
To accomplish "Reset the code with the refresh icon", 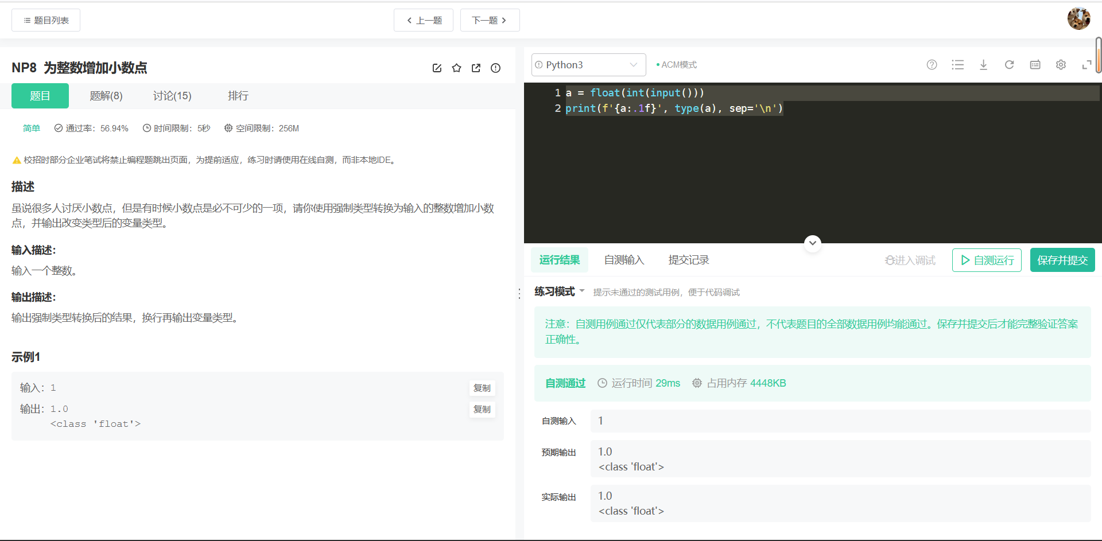I will 1010,65.
